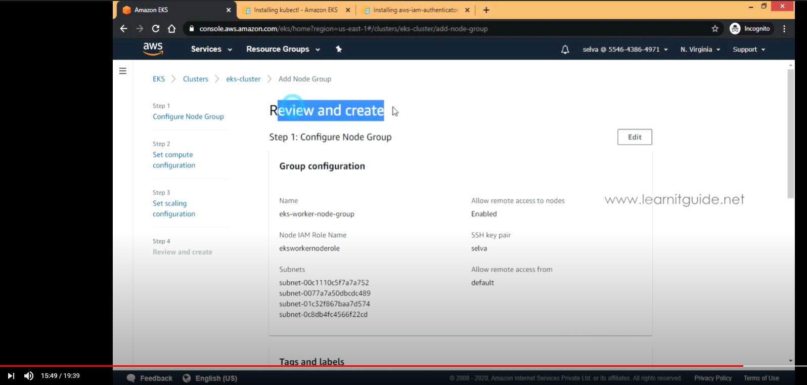Click subnet-01c32f867baa7d574 entry
This screenshot has width=807, height=385.
tap(325, 304)
